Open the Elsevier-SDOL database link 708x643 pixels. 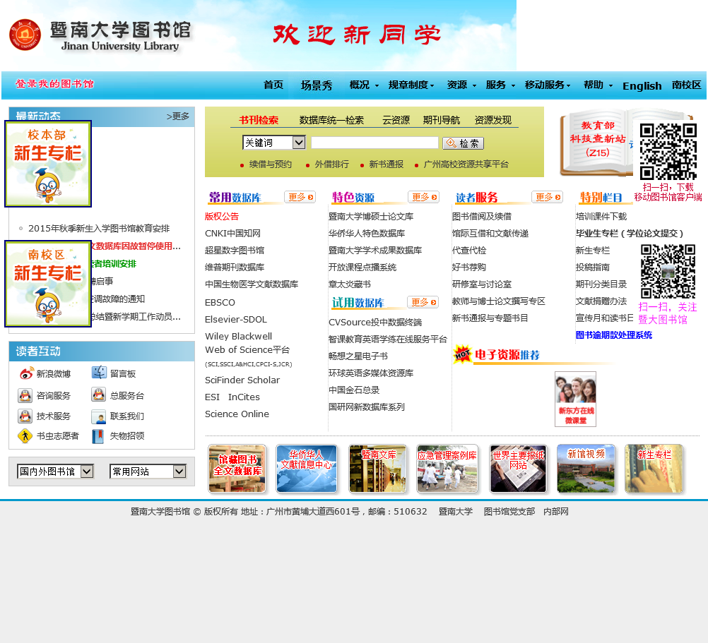(236, 319)
